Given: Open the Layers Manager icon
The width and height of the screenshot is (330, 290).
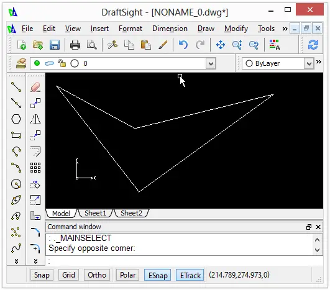Looking at the screenshot, I should tap(21, 63).
